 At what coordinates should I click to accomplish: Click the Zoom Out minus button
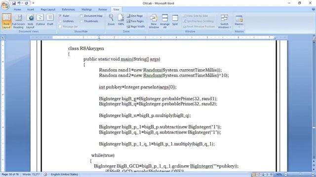285,175
